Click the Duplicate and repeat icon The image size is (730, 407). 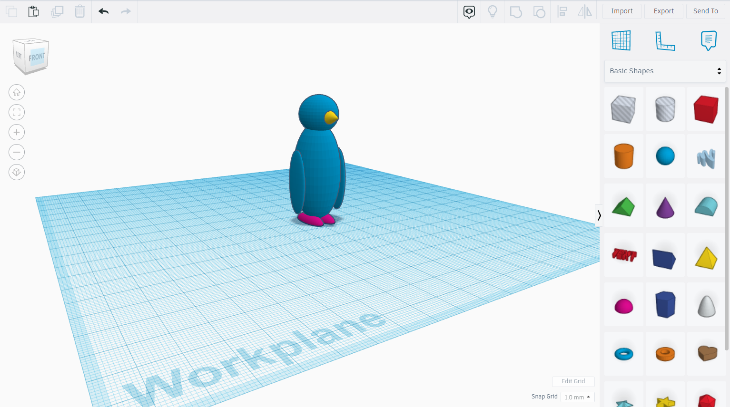point(57,11)
